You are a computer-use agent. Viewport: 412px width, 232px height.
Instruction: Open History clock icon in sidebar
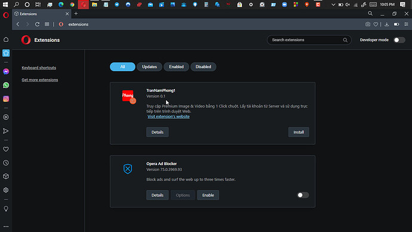[6, 163]
